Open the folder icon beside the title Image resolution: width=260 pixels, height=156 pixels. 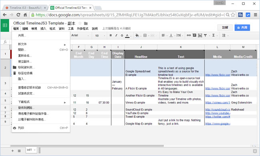coord(86,23)
